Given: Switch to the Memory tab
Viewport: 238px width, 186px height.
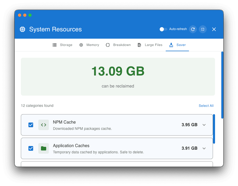Looking at the screenshot, I should [89, 45].
